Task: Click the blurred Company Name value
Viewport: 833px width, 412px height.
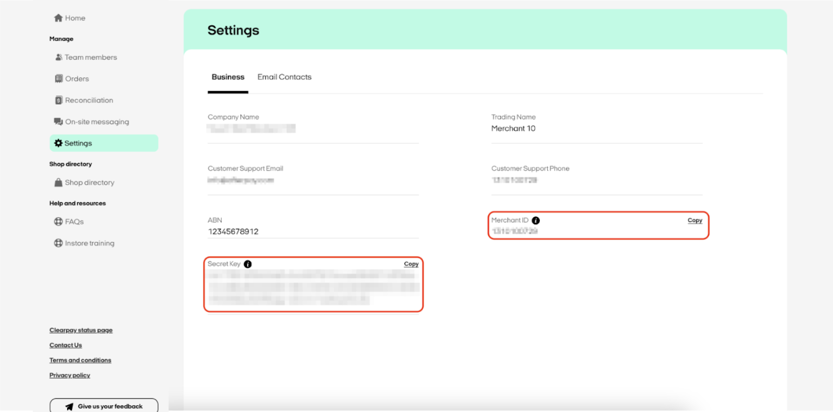Action: [251, 129]
